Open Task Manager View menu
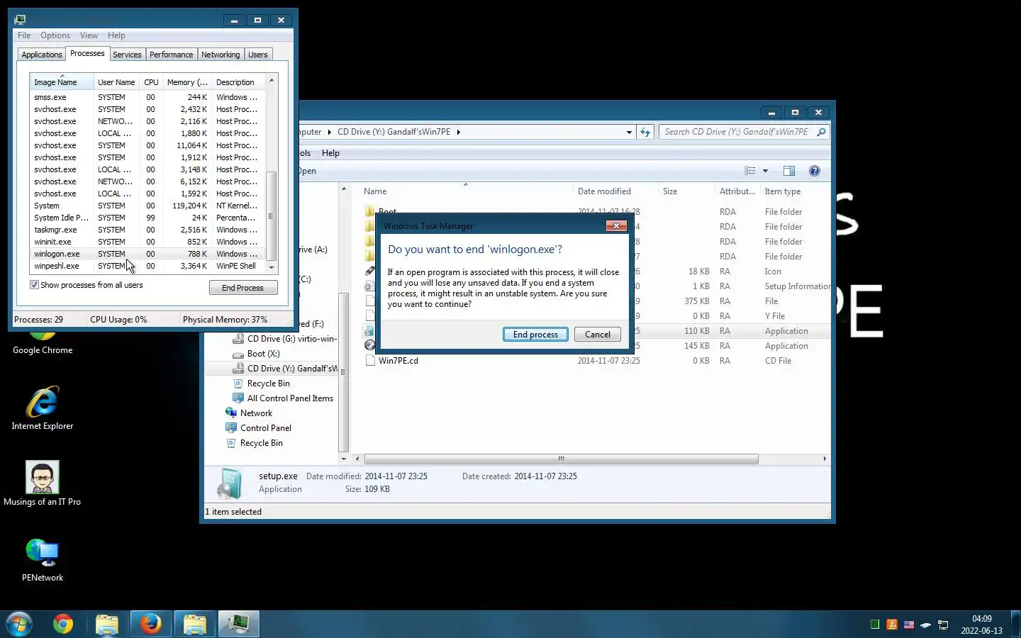This screenshot has width=1021, height=638. [x=89, y=35]
